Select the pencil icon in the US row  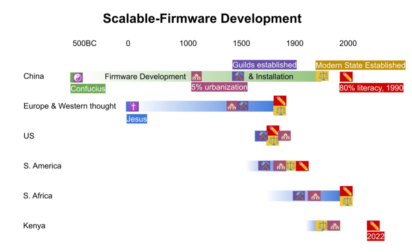(x=273, y=130)
